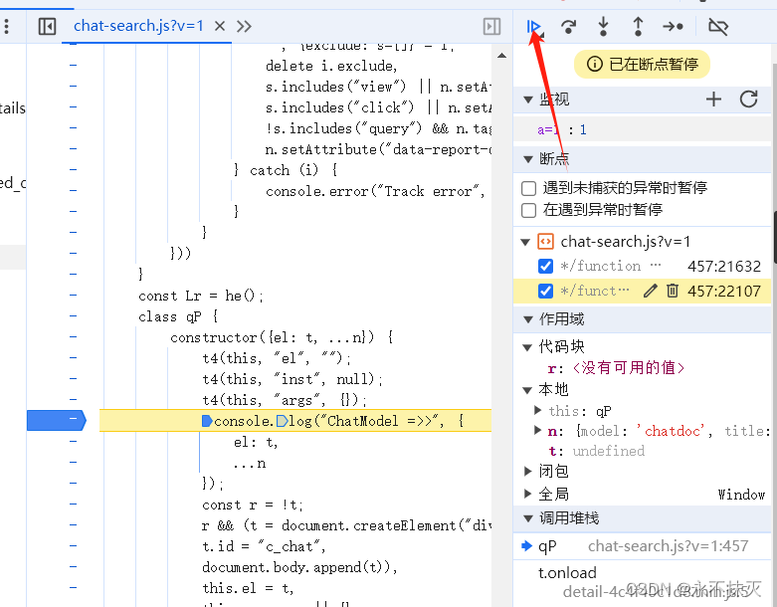Open the three-dot menu at left
Viewport: 777px width, 607px height.
[x=6, y=26]
